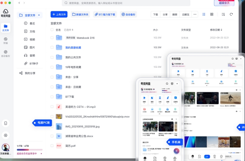The height and width of the screenshot is (161, 245).
Task: Check the 19年电影收藏 row checkbox
Action: 52,67
